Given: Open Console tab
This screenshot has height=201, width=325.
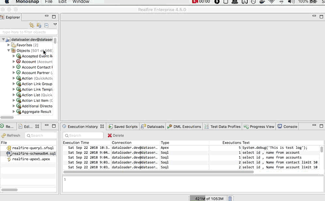Looking at the screenshot, I should tap(287, 126).
